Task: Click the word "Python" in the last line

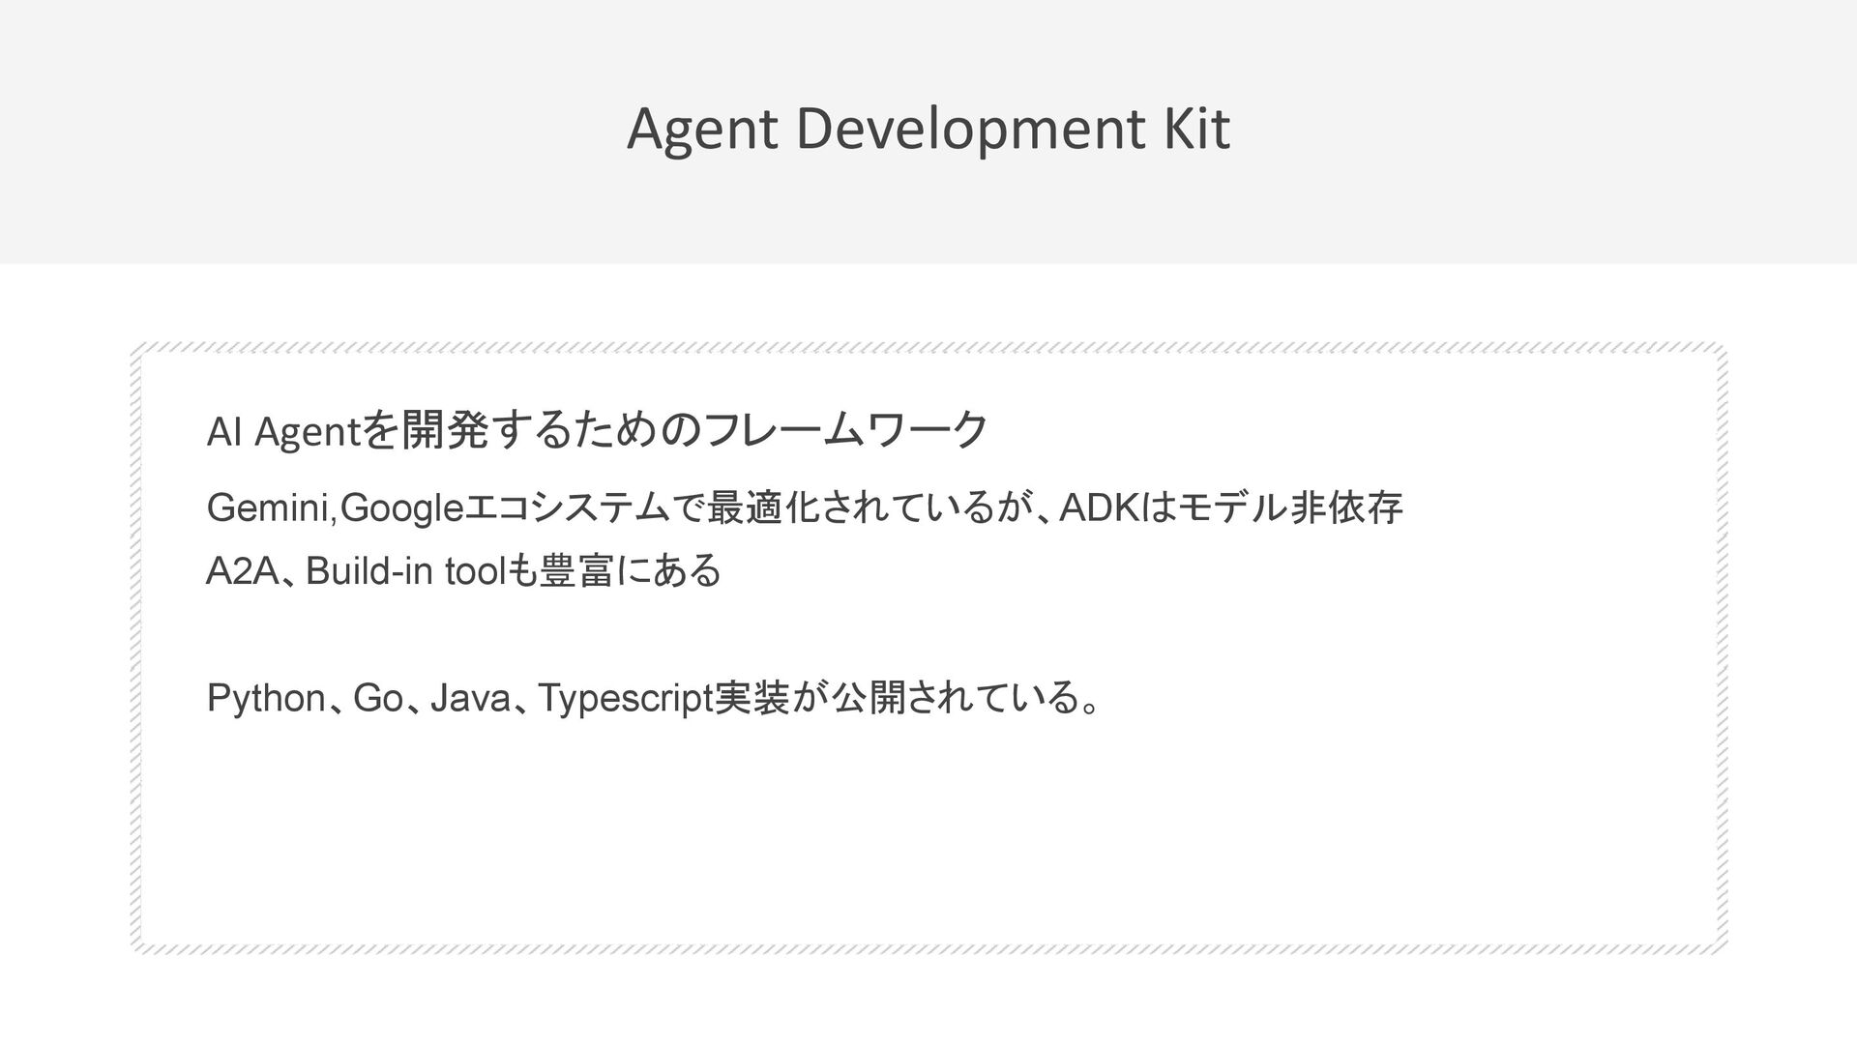Action: pyautogui.click(x=265, y=698)
